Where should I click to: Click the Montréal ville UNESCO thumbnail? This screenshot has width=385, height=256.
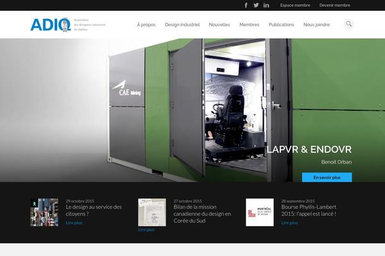[260, 212]
